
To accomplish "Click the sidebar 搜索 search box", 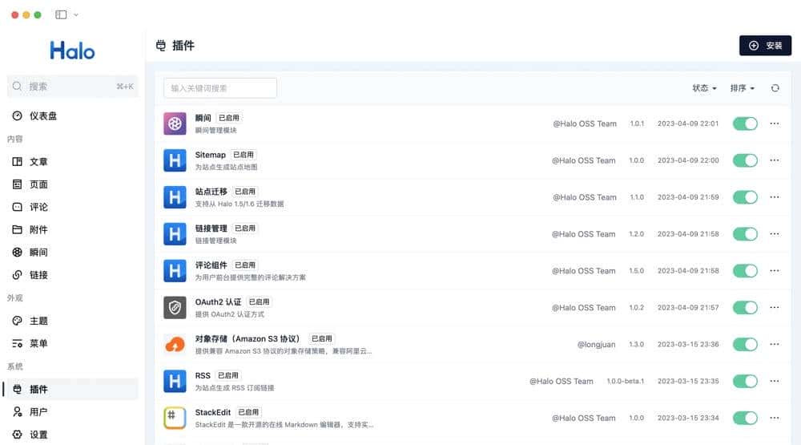I will (72, 87).
